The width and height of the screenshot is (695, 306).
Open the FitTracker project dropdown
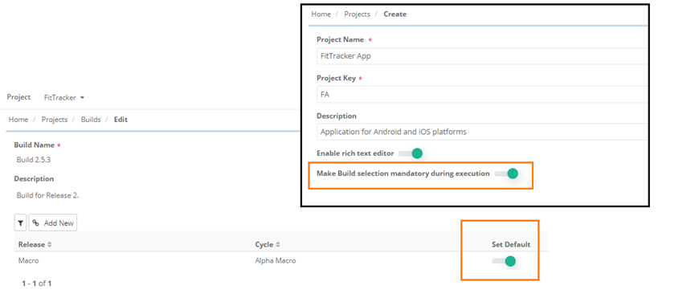(64, 97)
